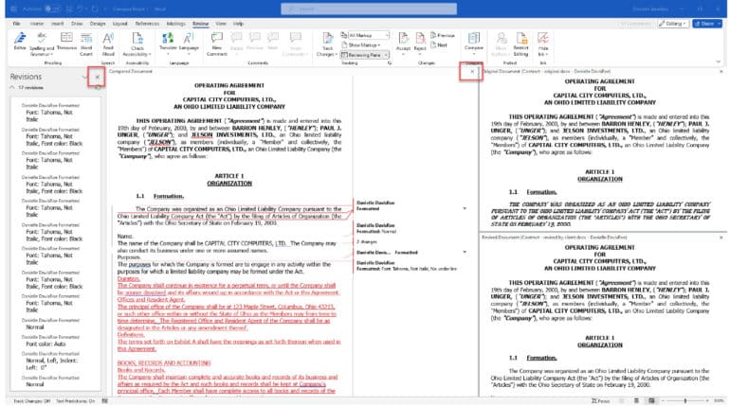This screenshot has height=406, width=730.
Task: Refresh the revisions list in Revisions pane
Action: pyautogui.click(x=98, y=87)
